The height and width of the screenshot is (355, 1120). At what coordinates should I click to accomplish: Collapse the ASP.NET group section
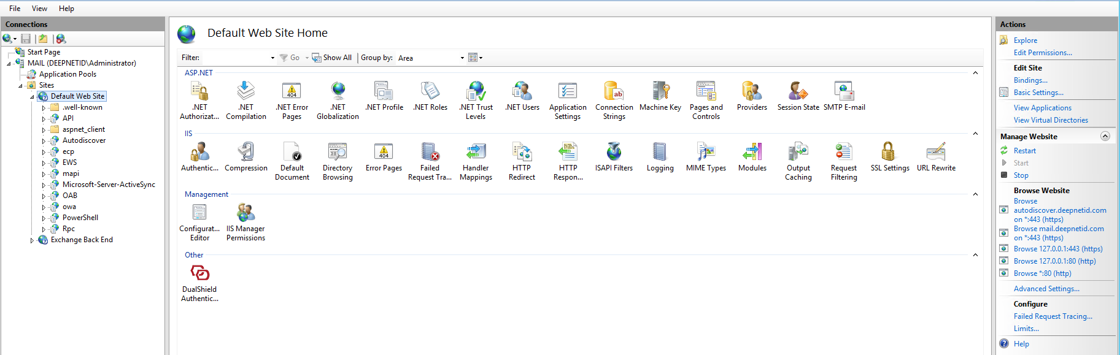click(x=975, y=73)
